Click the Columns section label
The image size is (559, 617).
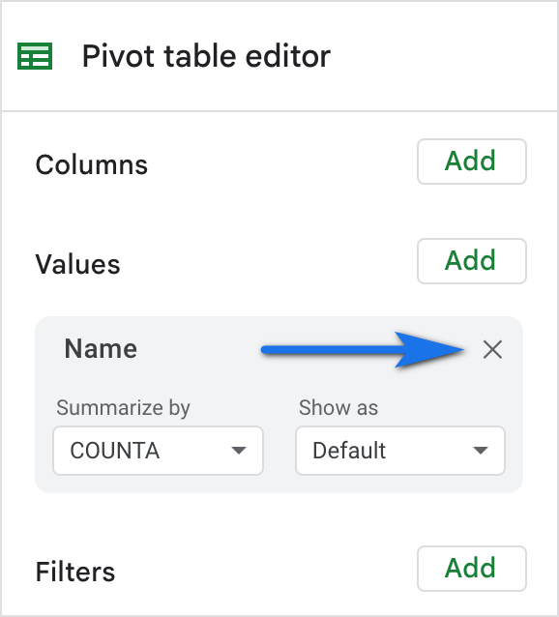92,164
